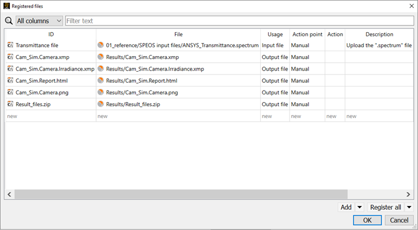Click the search magnifier icon
This screenshot has height=230, width=418.
point(9,21)
